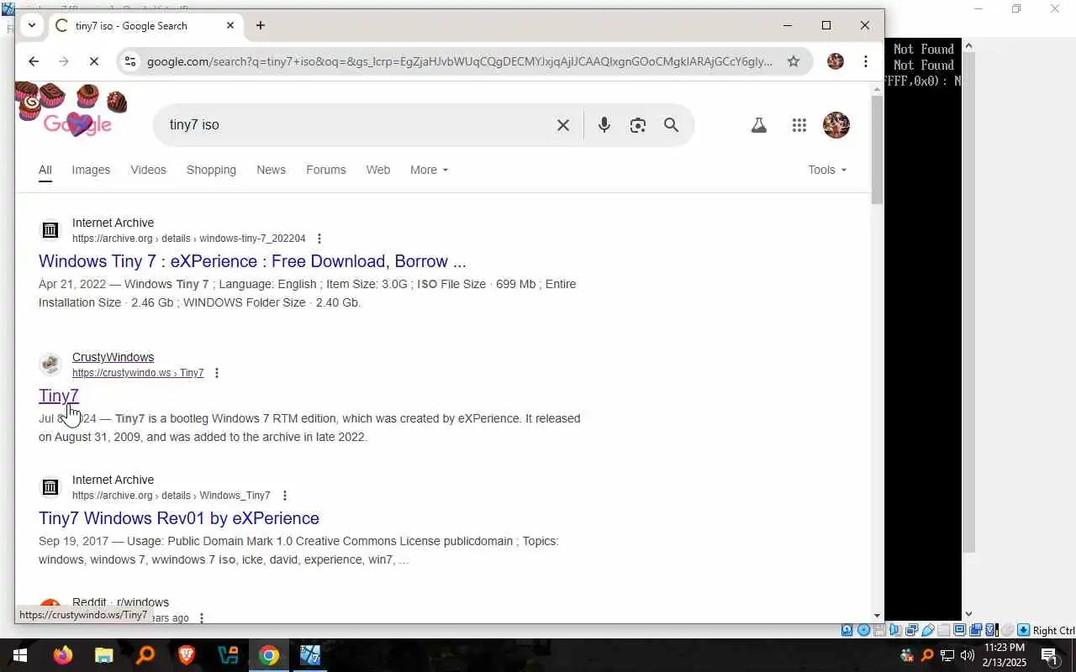The image size is (1076, 672).
Task: Open more options for CrustyWindows result
Action: pos(217,373)
